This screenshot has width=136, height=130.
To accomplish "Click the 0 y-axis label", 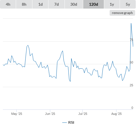I will tap(132, 108).
